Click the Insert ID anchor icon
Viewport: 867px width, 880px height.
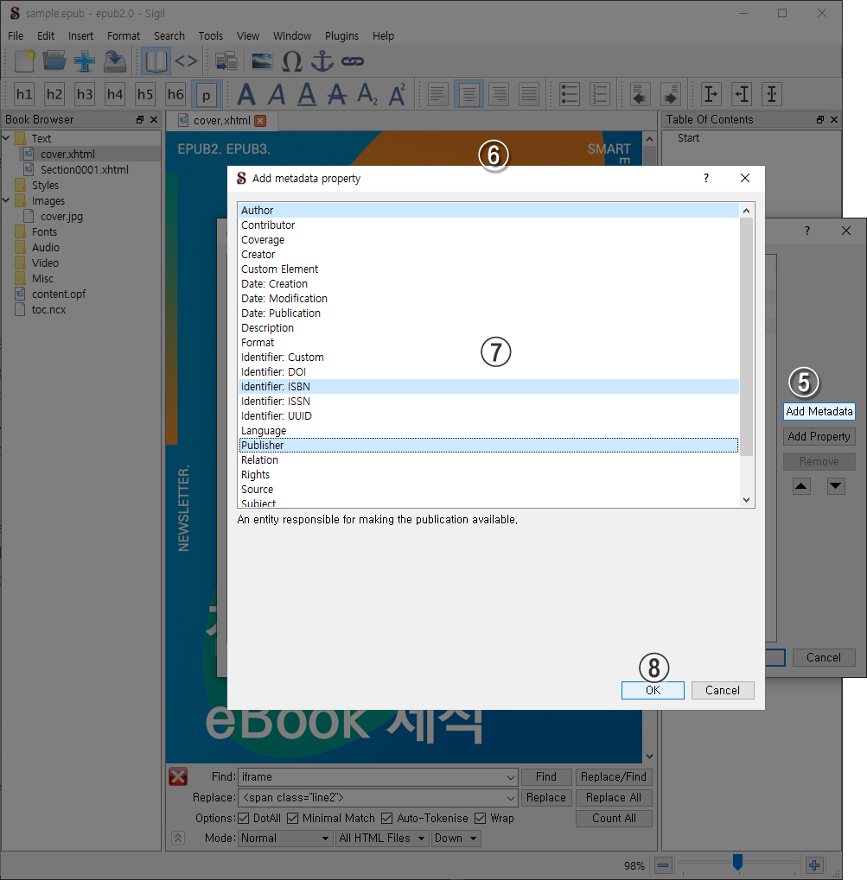[322, 61]
